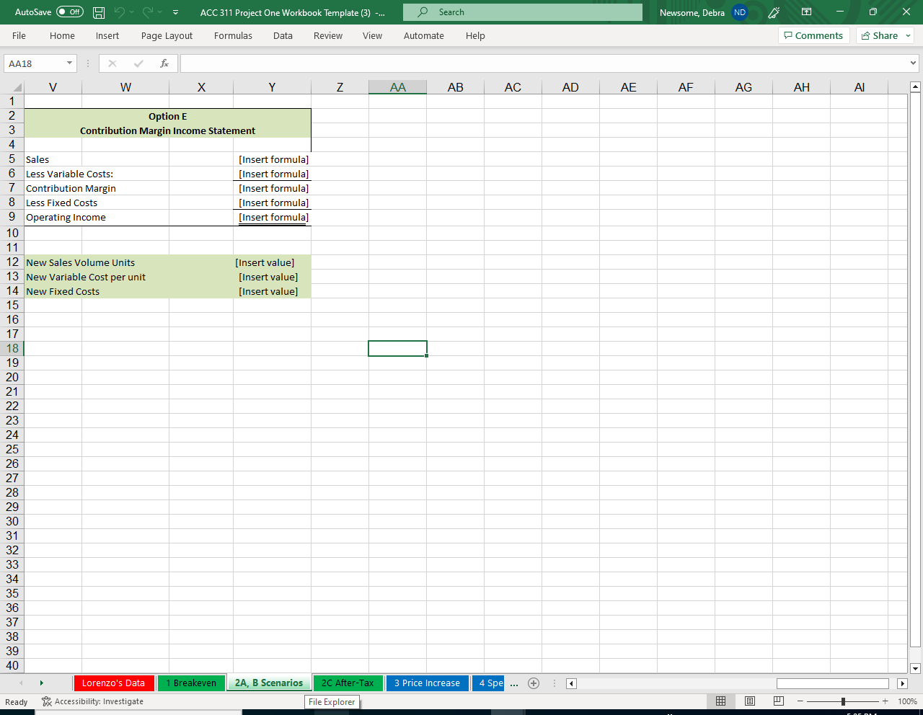Click the New Sheet plus icon

point(534,683)
